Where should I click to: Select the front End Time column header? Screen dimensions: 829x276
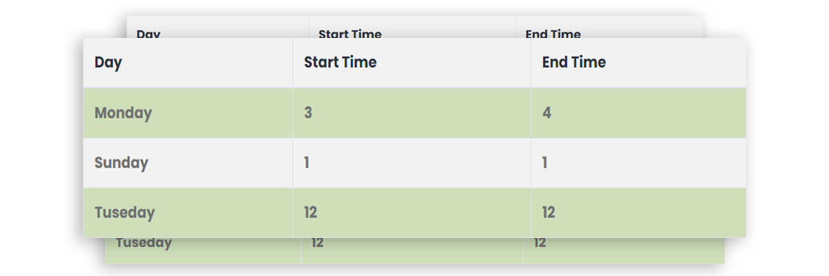[573, 63]
